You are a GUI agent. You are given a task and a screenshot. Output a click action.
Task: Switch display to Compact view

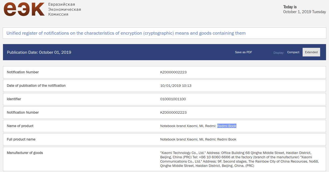click(x=293, y=52)
